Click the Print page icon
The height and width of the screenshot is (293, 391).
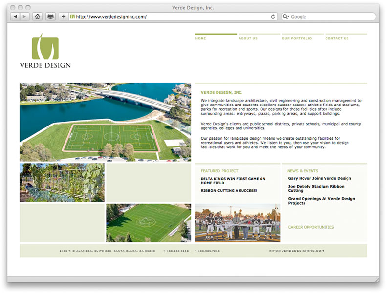click(50, 17)
